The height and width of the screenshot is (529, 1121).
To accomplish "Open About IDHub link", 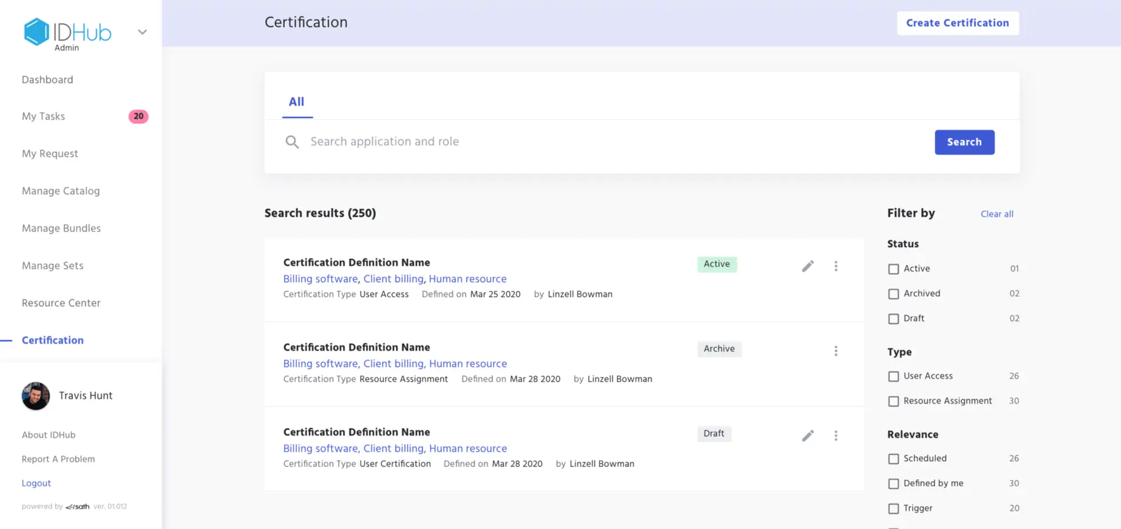I will (x=49, y=435).
